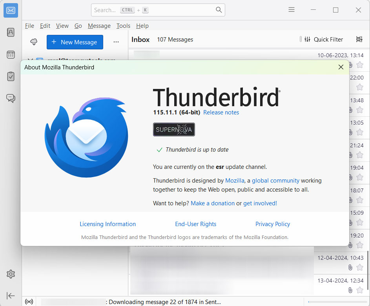This screenshot has height=306, width=370.
Task: Open the Settings gear icon
Action: point(11,274)
